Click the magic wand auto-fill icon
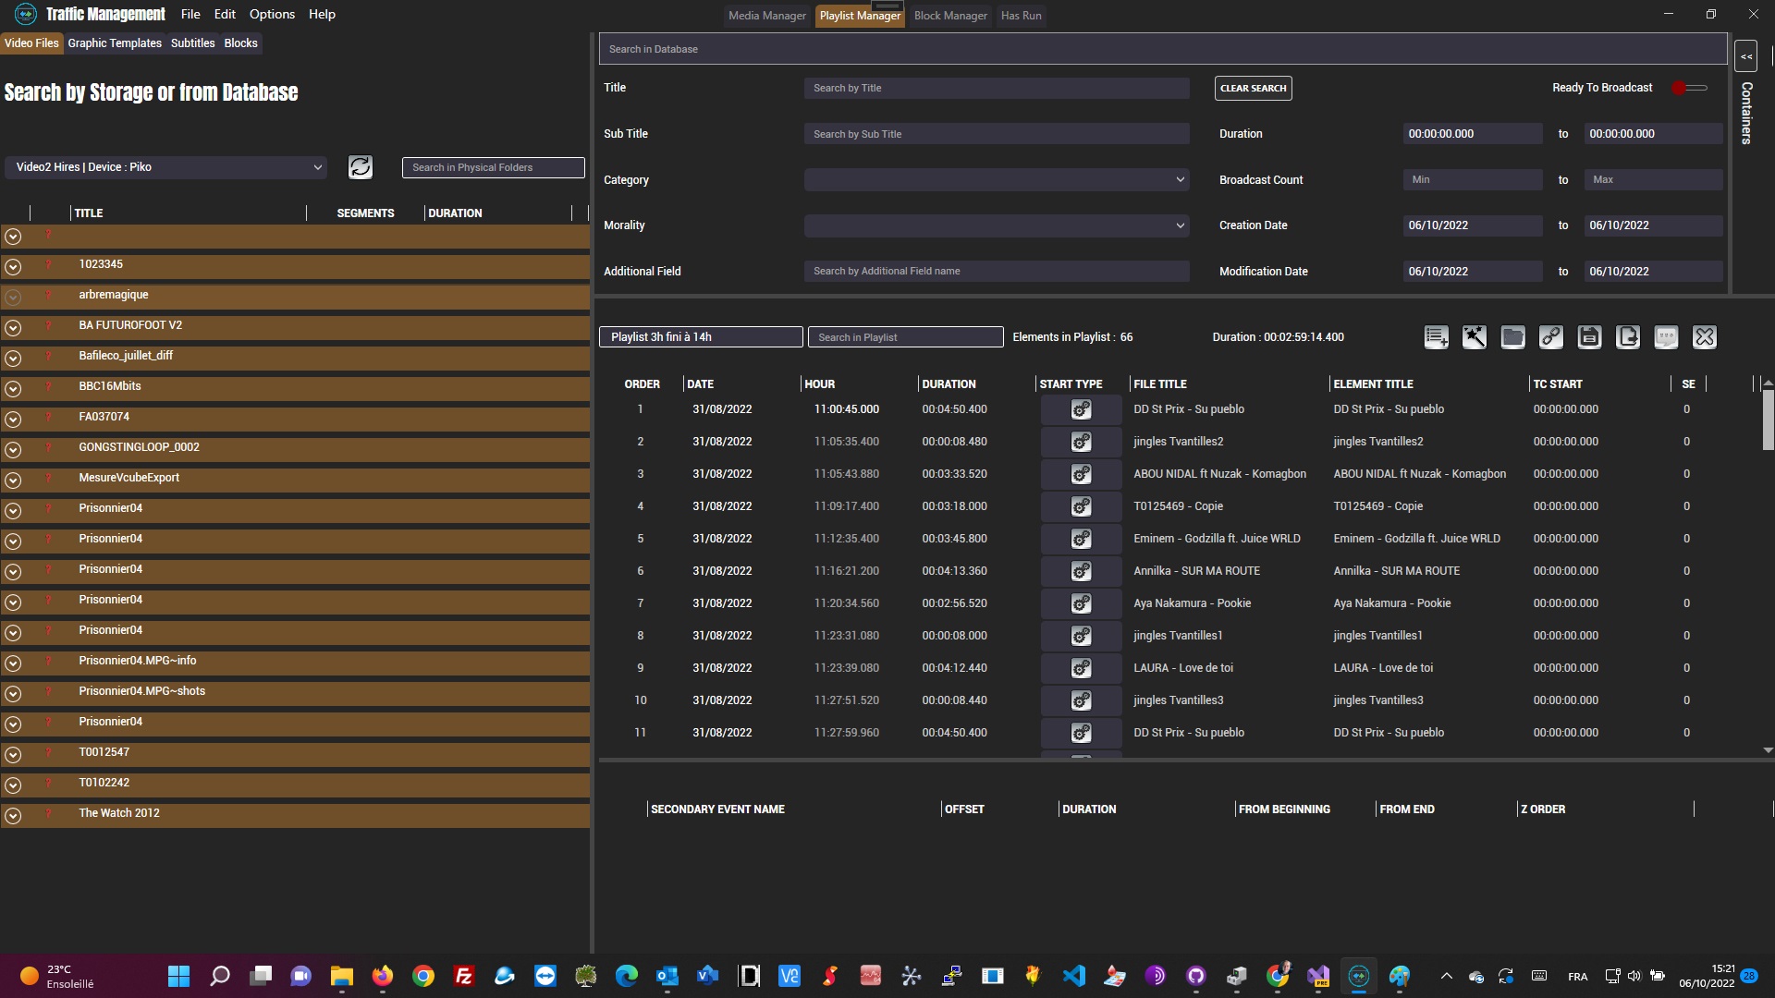Screen dimensions: 1775x998 1475,337
